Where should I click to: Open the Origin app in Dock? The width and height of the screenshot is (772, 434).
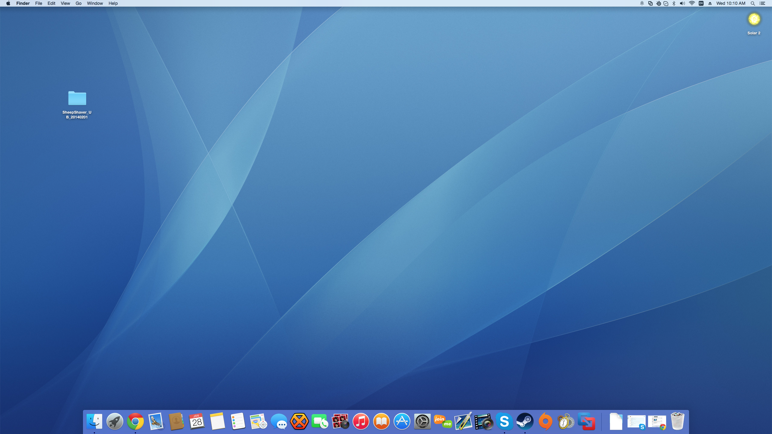pyautogui.click(x=545, y=421)
